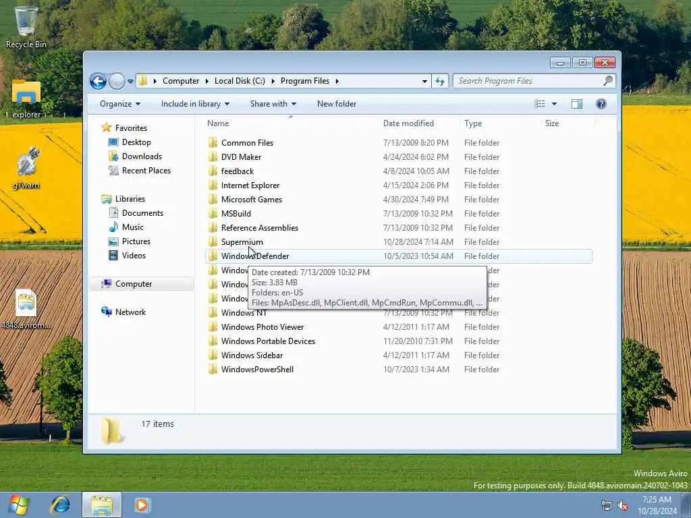Open the Documents library

[x=142, y=213]
